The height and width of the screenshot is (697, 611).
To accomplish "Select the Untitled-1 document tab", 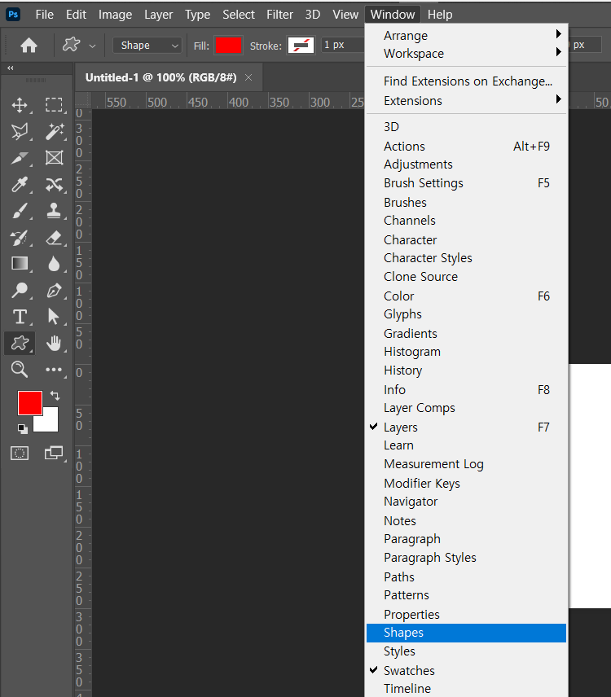I will pyautogui.click(x=161, y=77).
